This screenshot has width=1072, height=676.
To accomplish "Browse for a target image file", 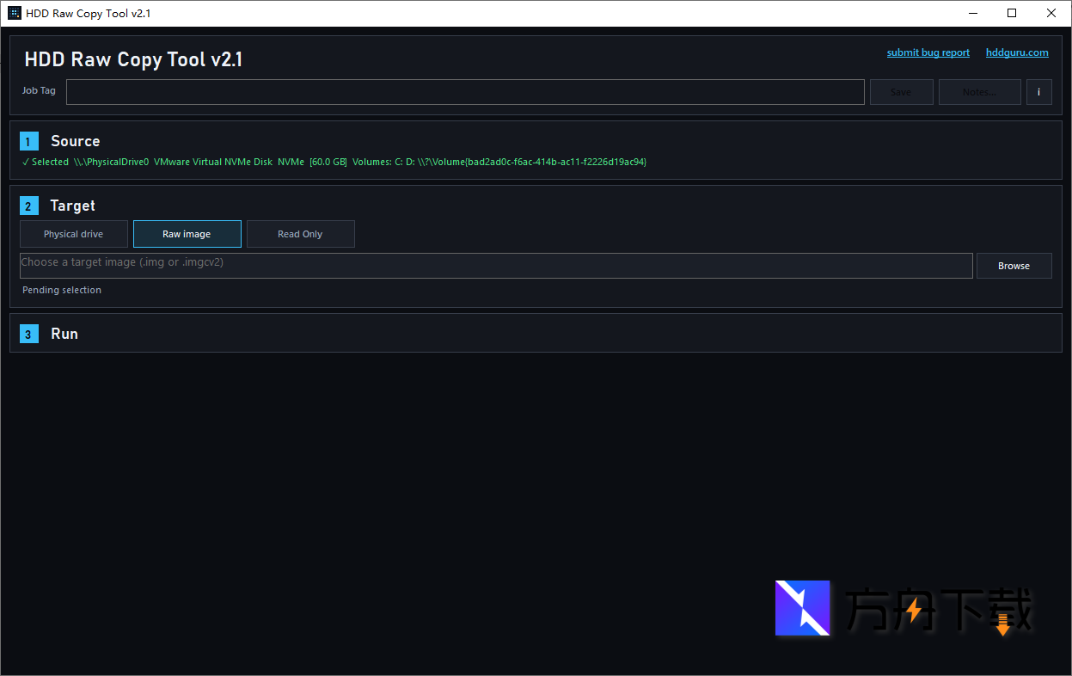I will 1014,266.
